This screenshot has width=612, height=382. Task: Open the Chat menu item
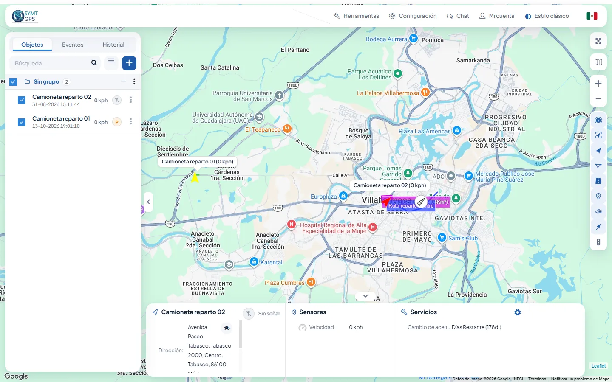[x=458, y=16]
